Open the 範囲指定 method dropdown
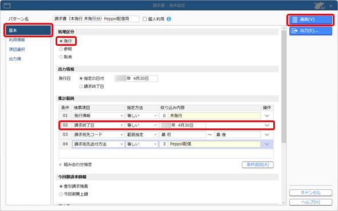The height and width of the screenshot is (211, 338). click(x=142, y=135)
